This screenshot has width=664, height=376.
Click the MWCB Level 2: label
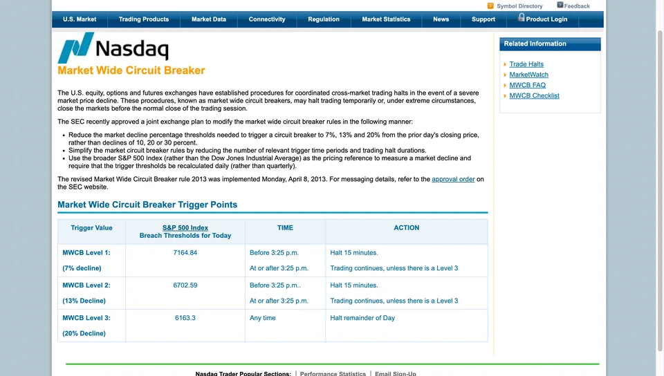(x=86, y=285)
